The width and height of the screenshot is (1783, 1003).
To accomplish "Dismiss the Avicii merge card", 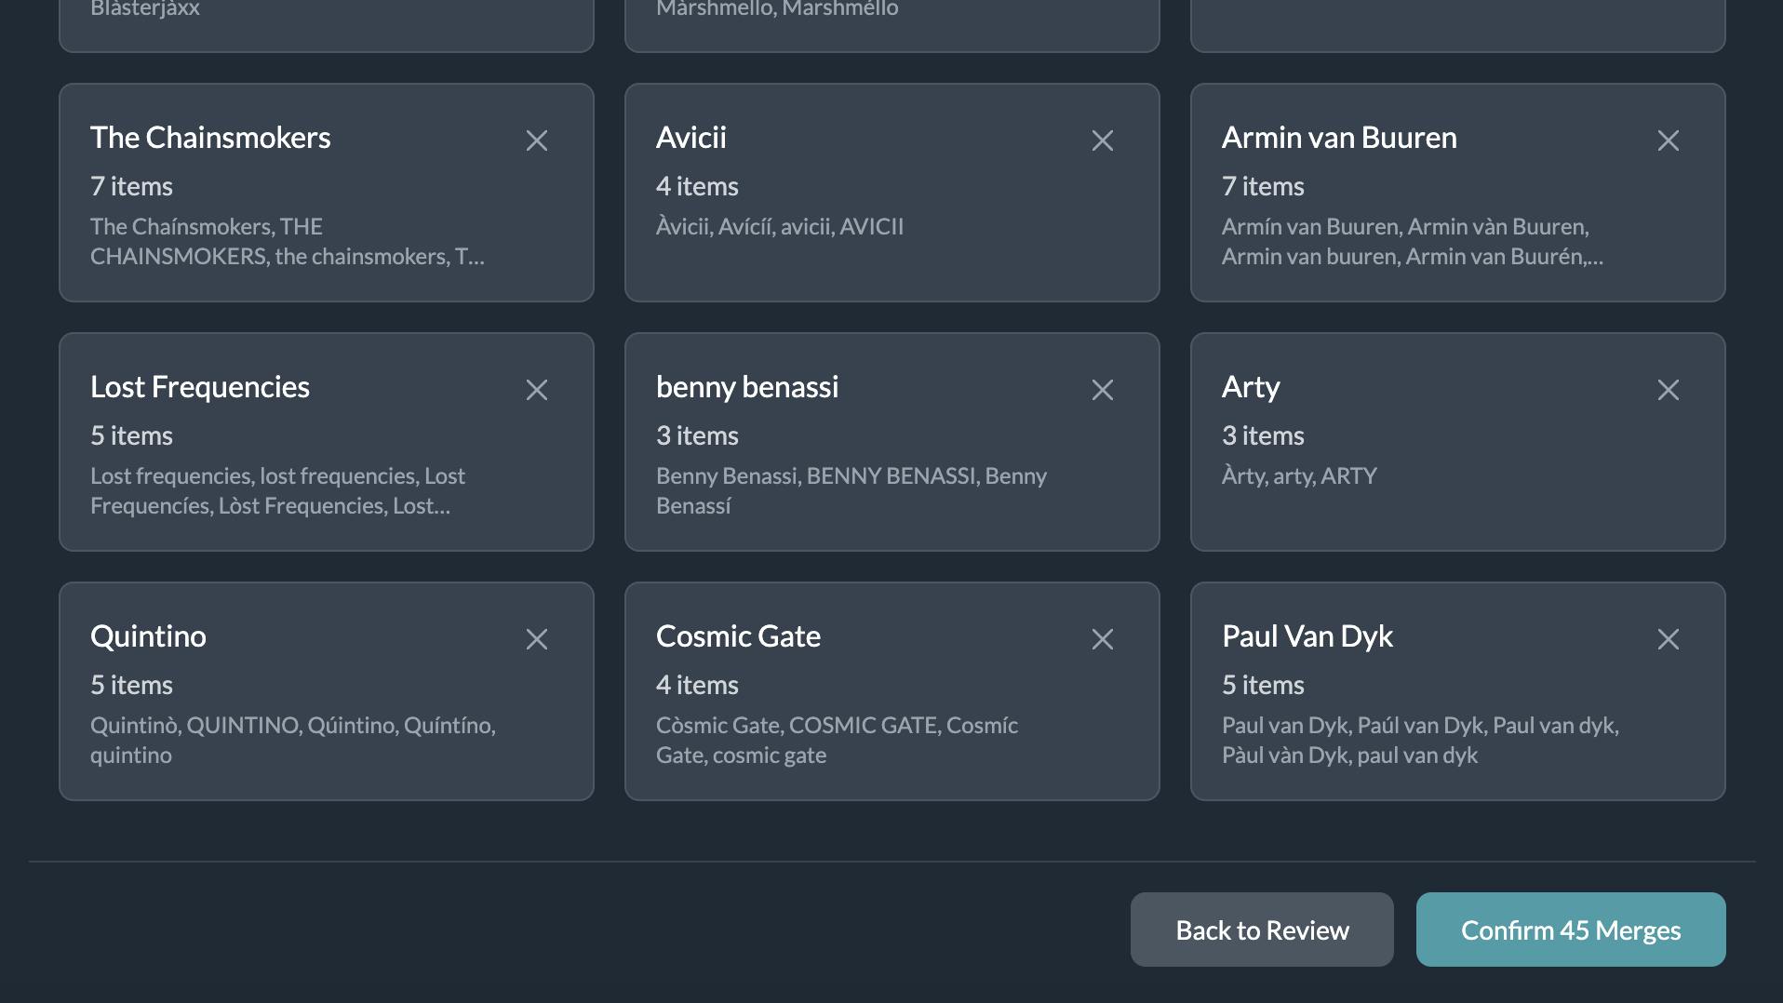I will click(1102, 140).
